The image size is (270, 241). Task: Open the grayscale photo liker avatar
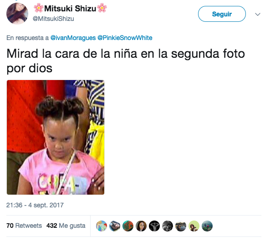pyautogui.click(x=168, y=226)
